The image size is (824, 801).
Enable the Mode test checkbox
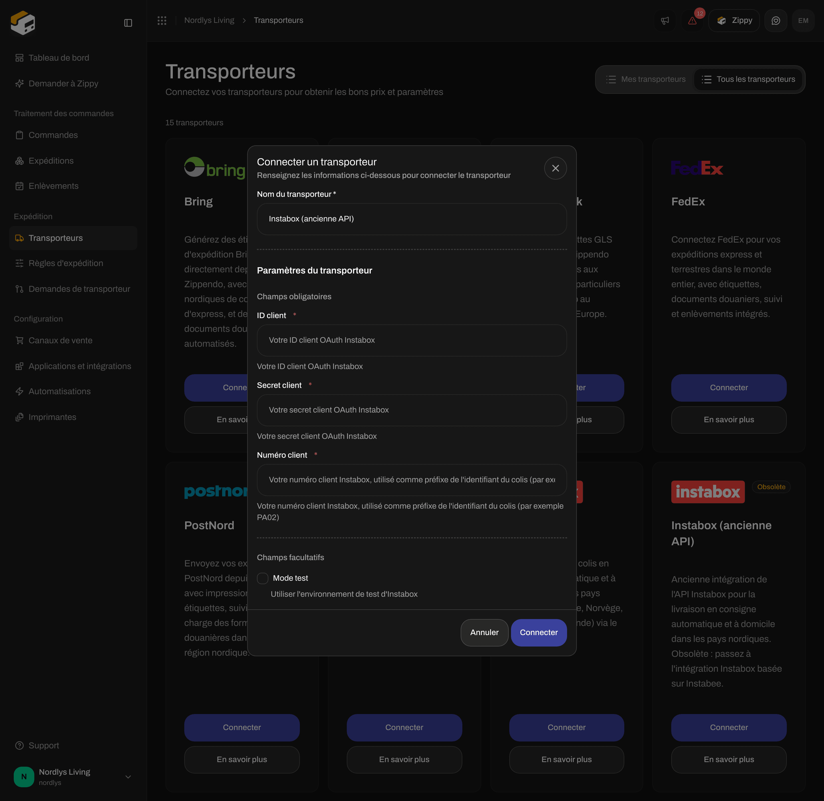[x=263, y=578]
